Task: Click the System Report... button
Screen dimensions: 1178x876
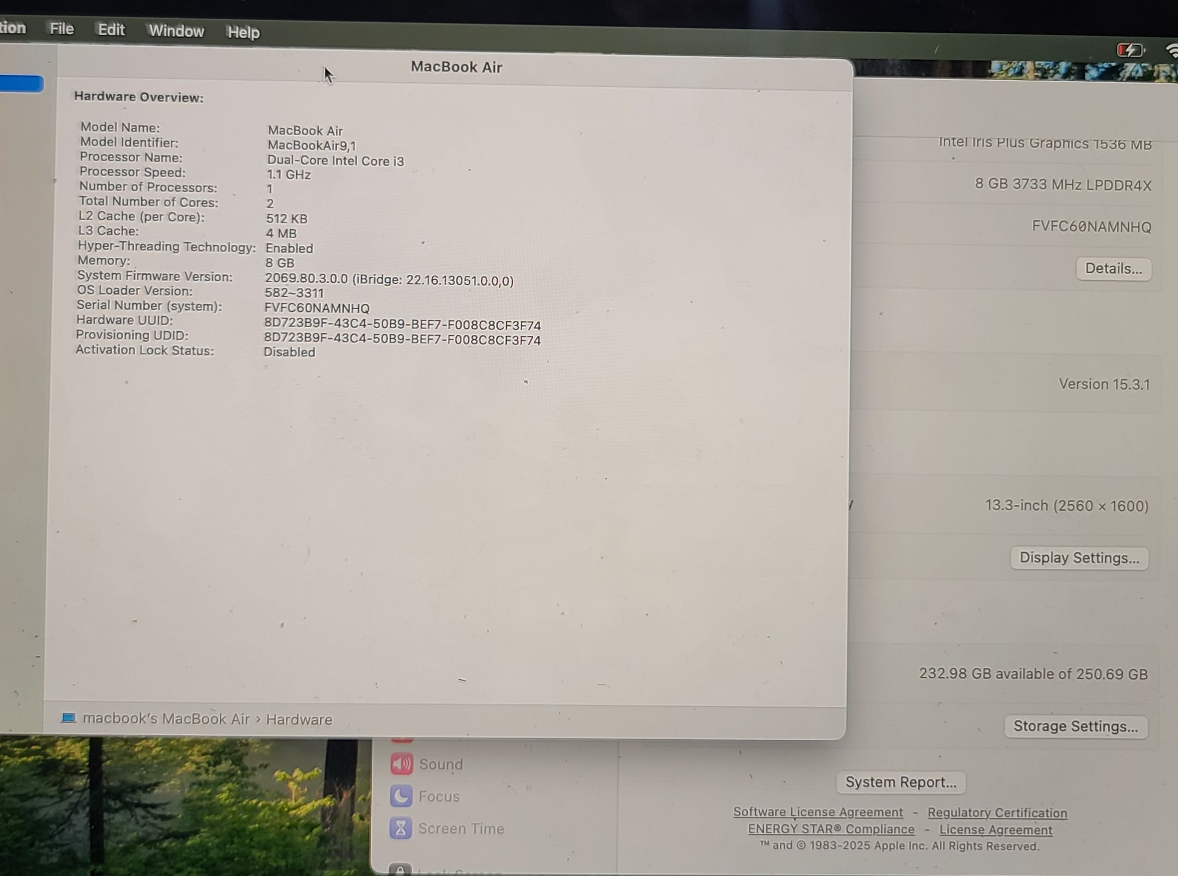Action: (x=900, y=782)
